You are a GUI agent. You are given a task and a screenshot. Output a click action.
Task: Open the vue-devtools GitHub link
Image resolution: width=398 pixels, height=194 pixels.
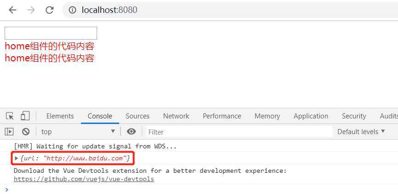[84, 179]
